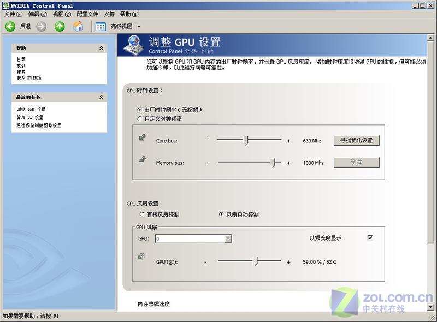Select 出厂时钟频率 (无超频) radio option
Image resolution: width=437 pixels, height=322 pixels.
[140, 110]
